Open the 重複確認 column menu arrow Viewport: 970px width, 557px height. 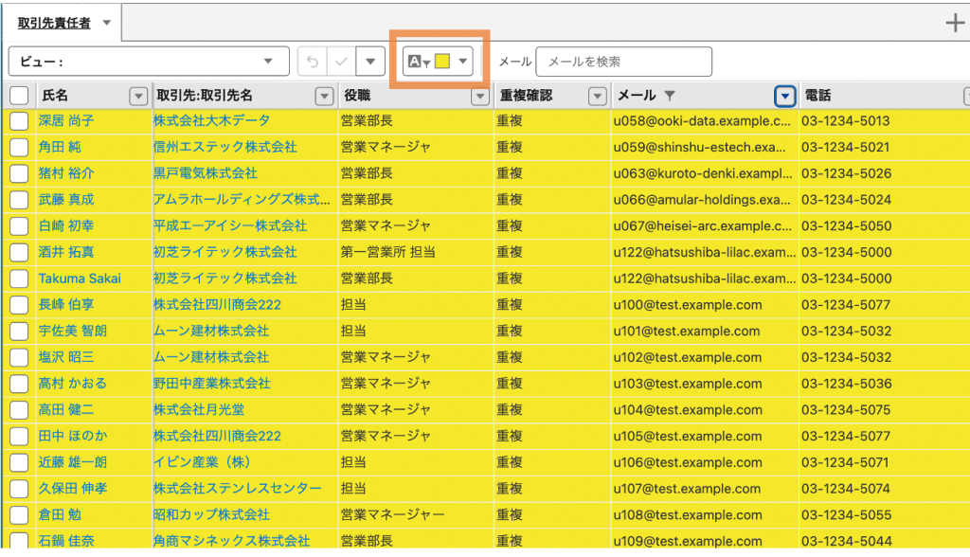coord(598,96)
